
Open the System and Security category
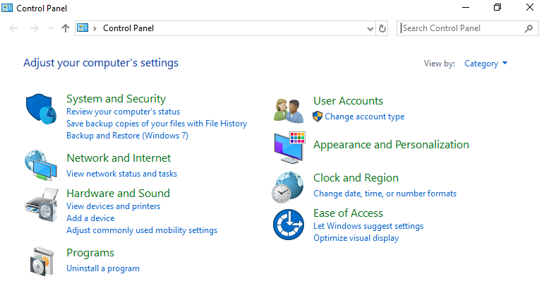(x=116, y=99)
